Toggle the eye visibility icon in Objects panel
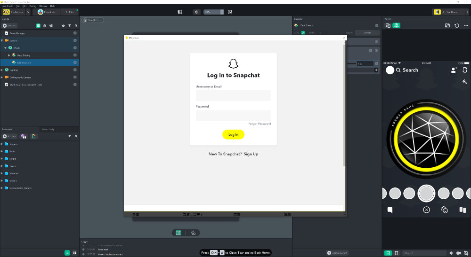This screenshot has height=257, width=471. coord(63,26)
